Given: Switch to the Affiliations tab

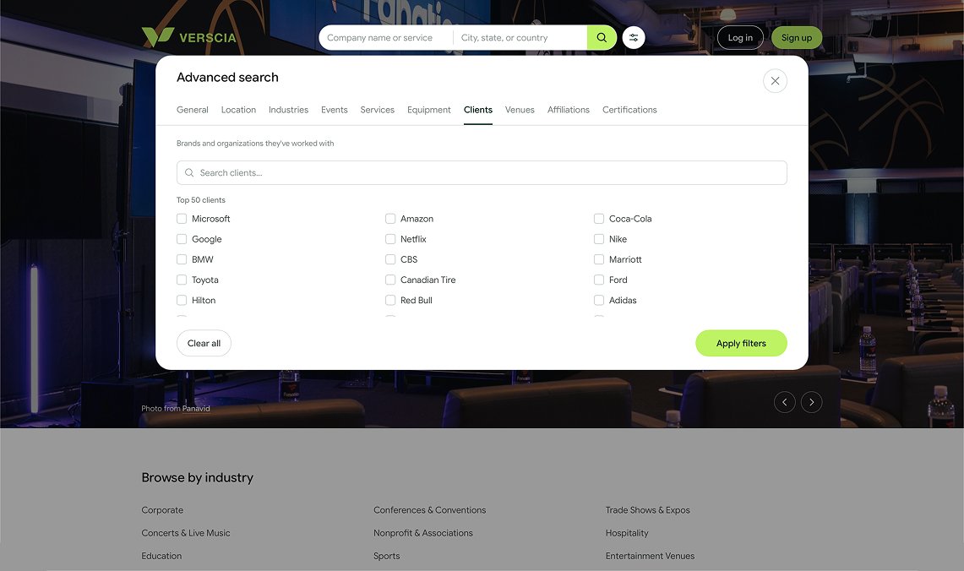Looking at the screenshot, I should tap(569, 110).
